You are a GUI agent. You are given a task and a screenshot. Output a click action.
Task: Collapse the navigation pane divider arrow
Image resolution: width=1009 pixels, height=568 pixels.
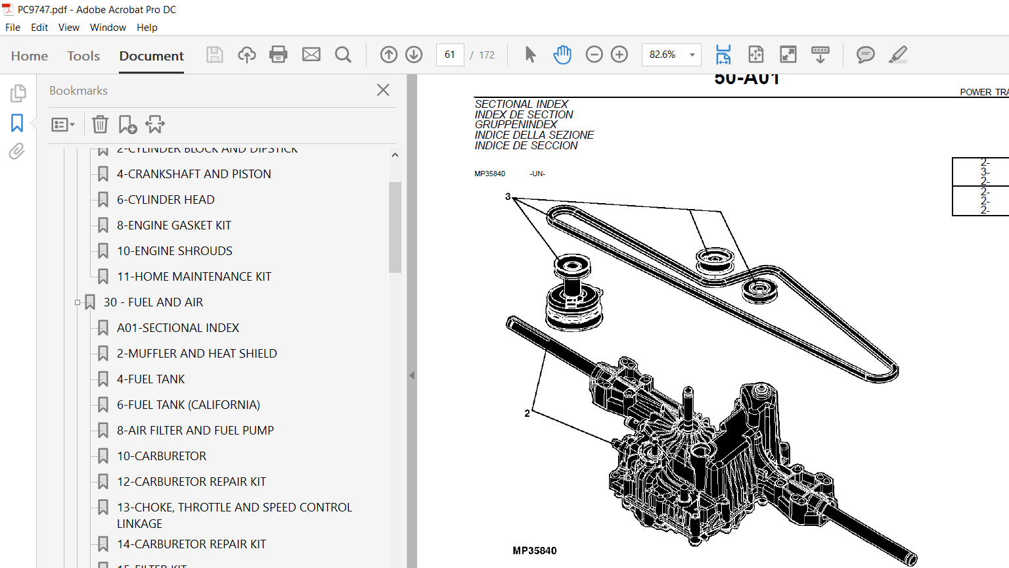click(x=412, y=375)
